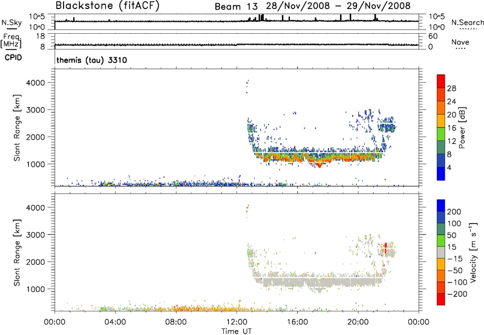
Task: Click the "28/Nov/2008 - 29/Nov/2008" date range
Action: coord(339,6)
